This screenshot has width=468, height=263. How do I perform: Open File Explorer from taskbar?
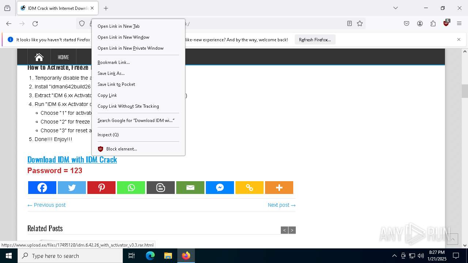pos(168,256)
